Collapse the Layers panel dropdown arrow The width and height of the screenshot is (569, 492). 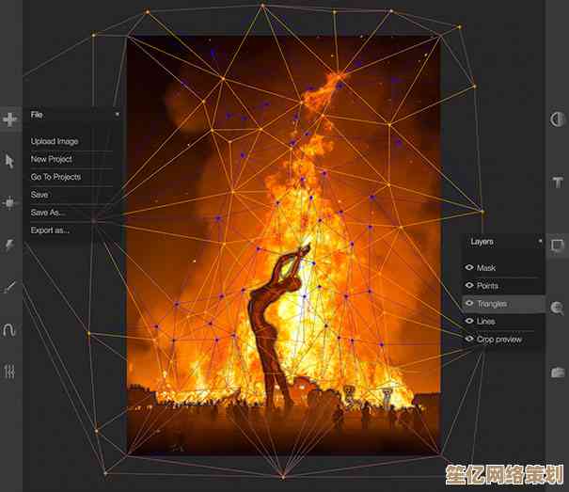540,242
